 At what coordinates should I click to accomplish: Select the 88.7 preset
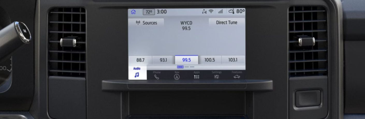(x=140, y=60)
